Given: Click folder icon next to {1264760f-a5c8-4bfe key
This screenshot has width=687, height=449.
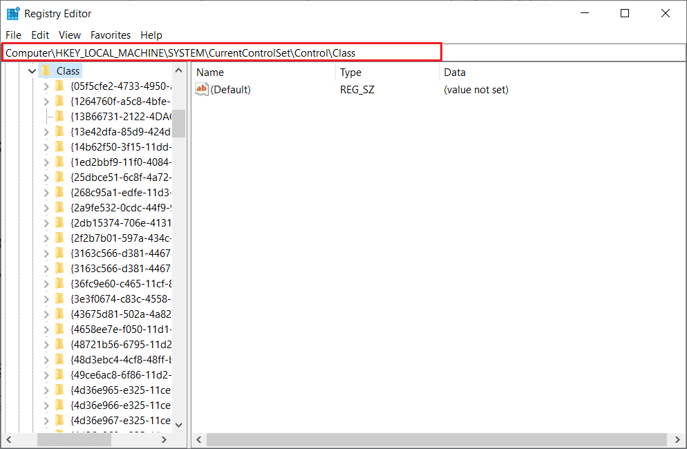Looking at the screenshot, I should click(60, 101).
